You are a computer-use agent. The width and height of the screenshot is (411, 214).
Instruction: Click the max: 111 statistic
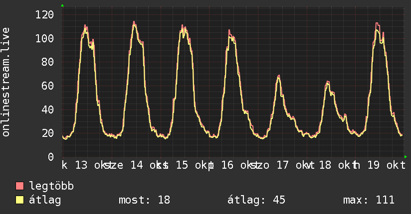(369, 200)
